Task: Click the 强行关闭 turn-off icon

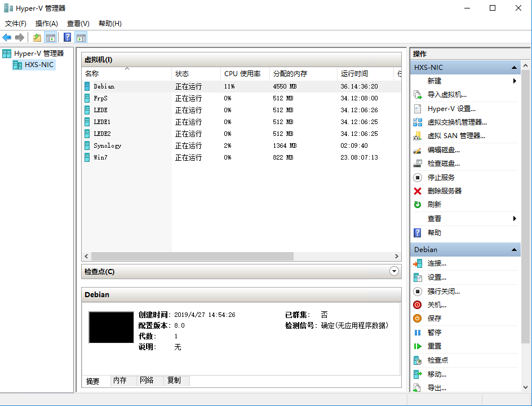Action: tap(418, 292)
